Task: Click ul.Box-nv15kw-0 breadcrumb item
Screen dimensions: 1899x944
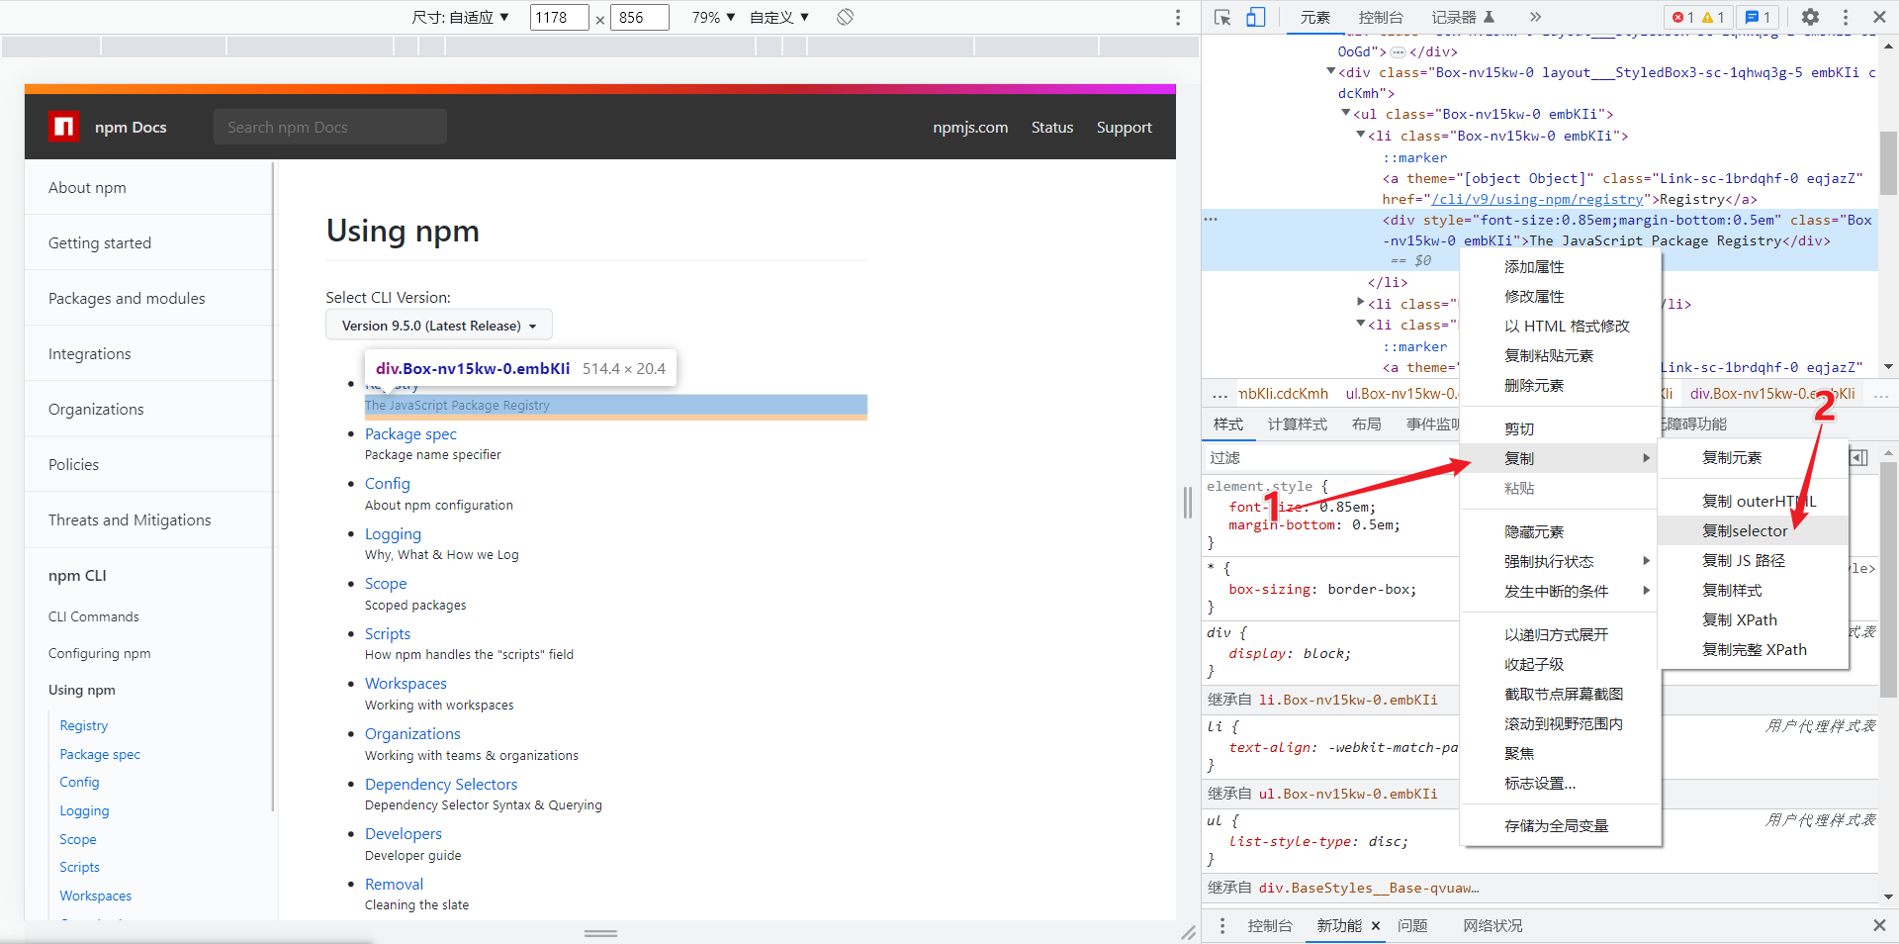Action: pos(1402,393)
